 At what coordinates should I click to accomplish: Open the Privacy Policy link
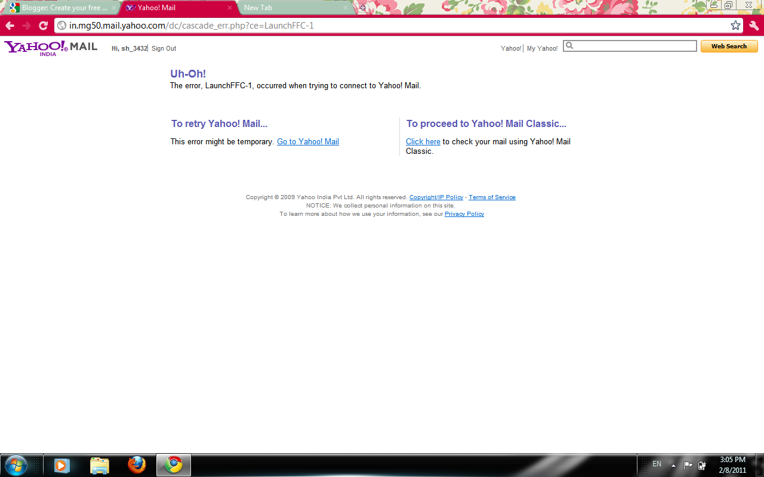pos(464,214)
